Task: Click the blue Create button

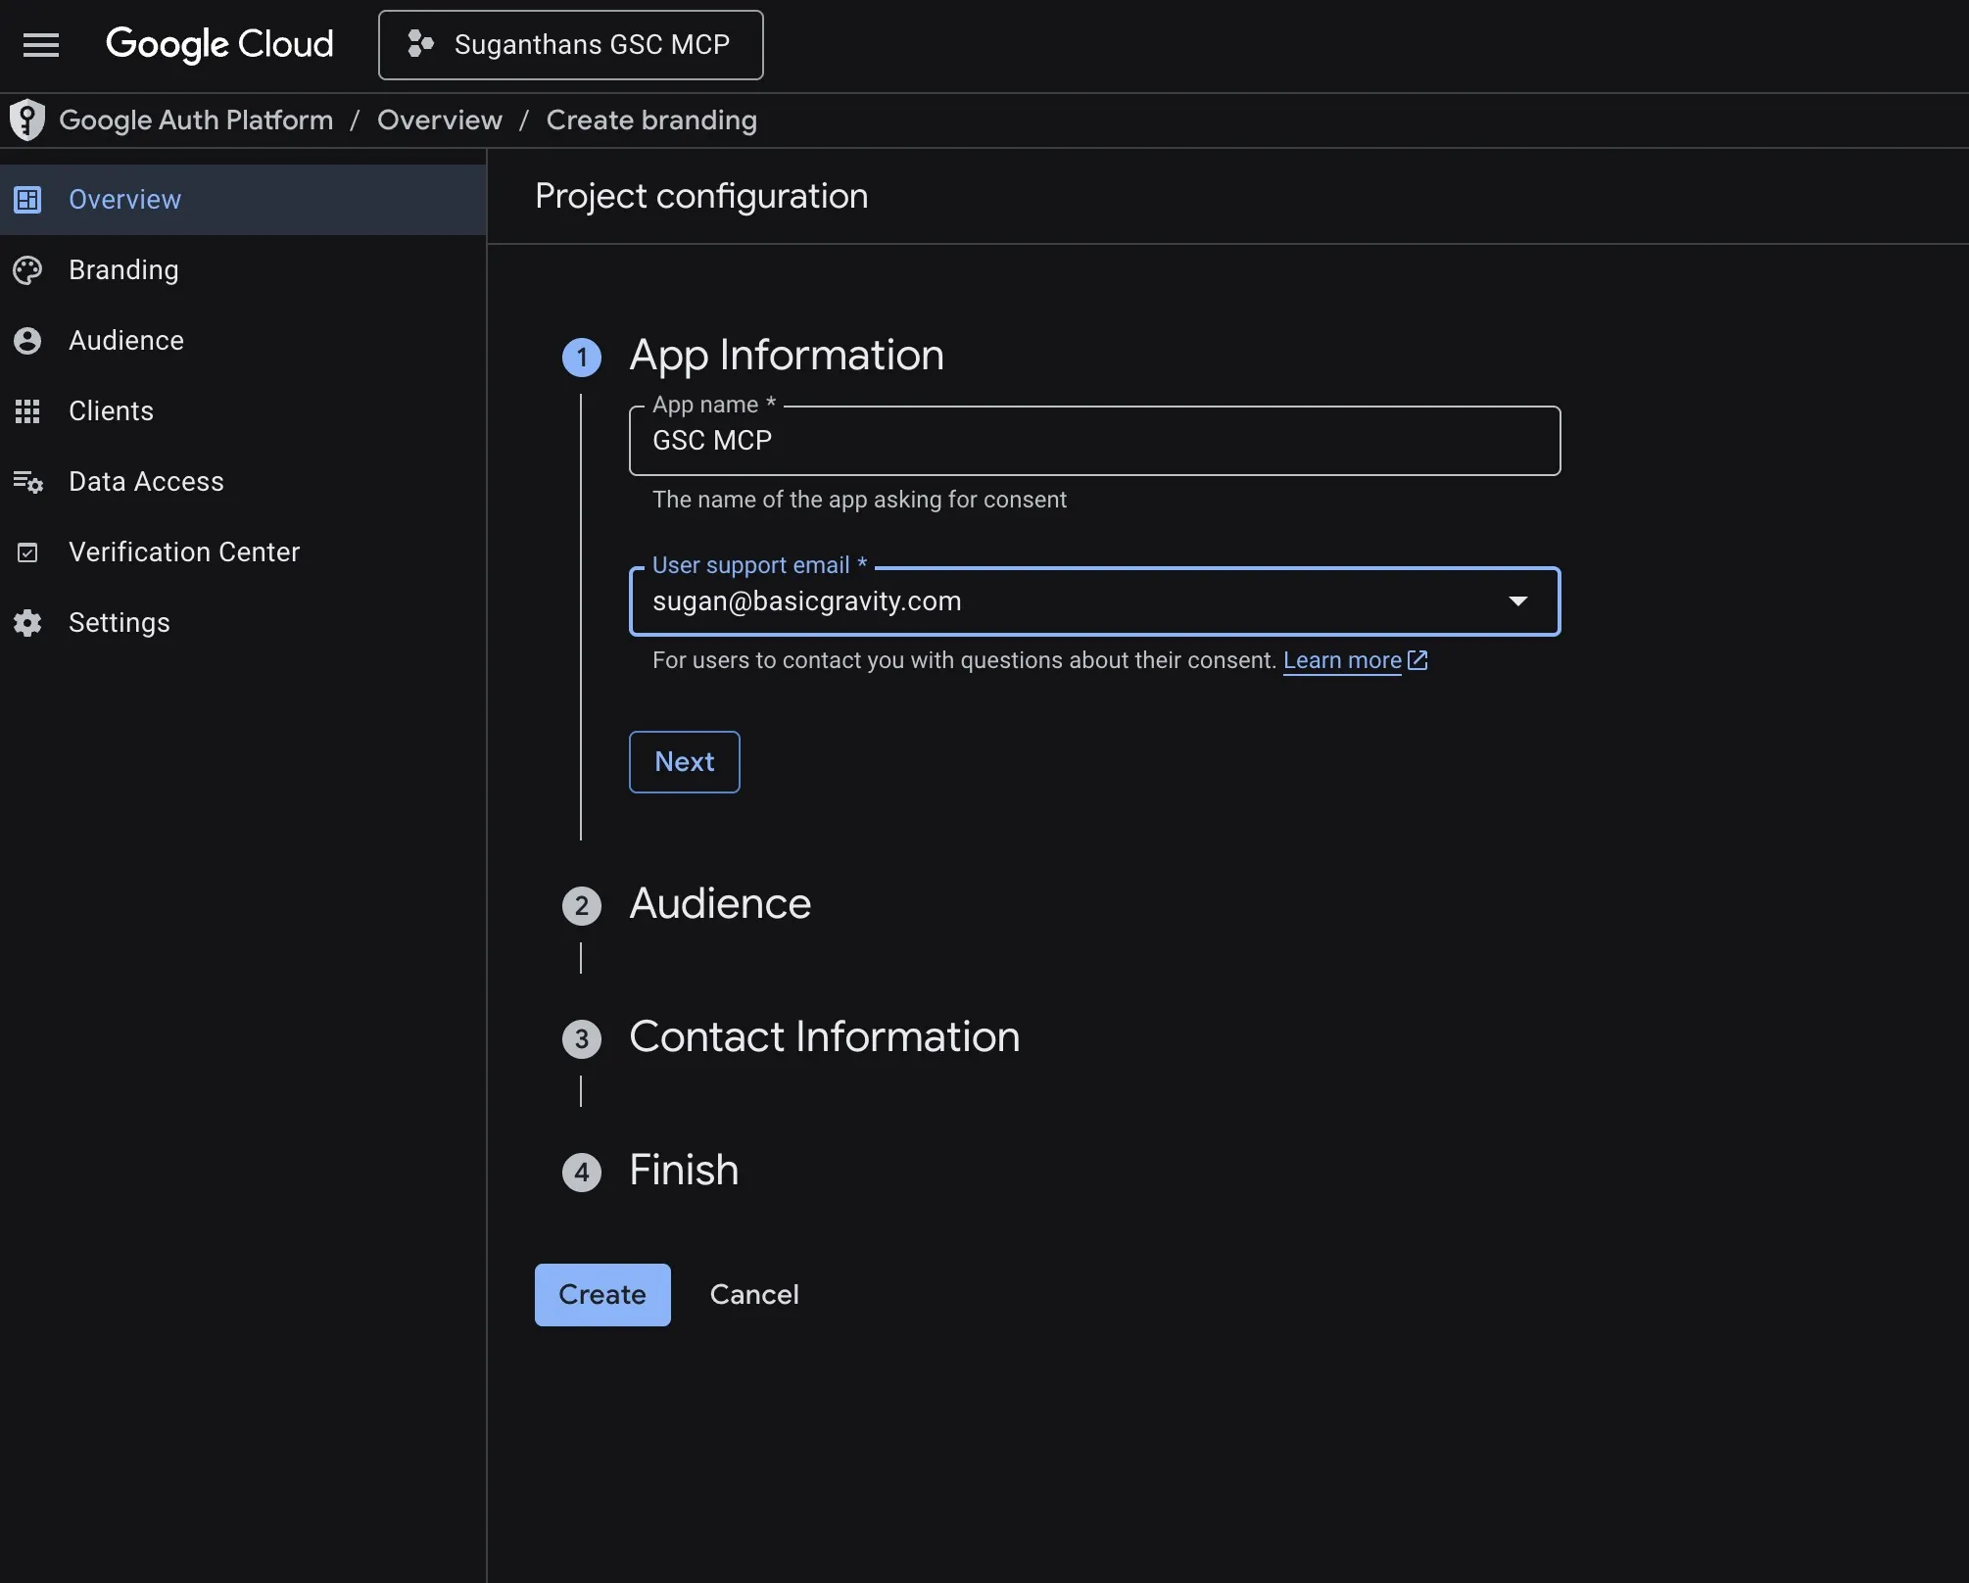Action: click(601, 1295)
